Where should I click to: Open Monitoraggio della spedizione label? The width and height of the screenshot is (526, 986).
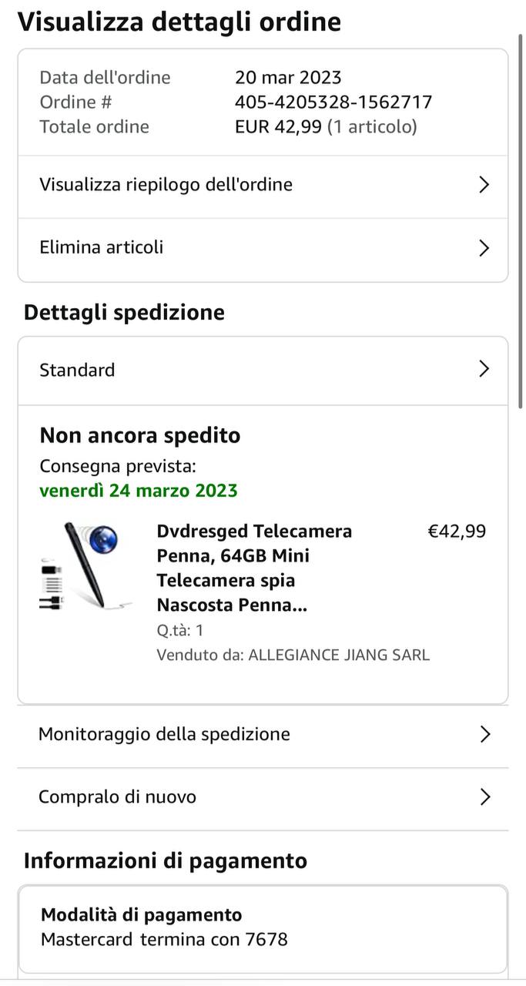pos(164,734)
